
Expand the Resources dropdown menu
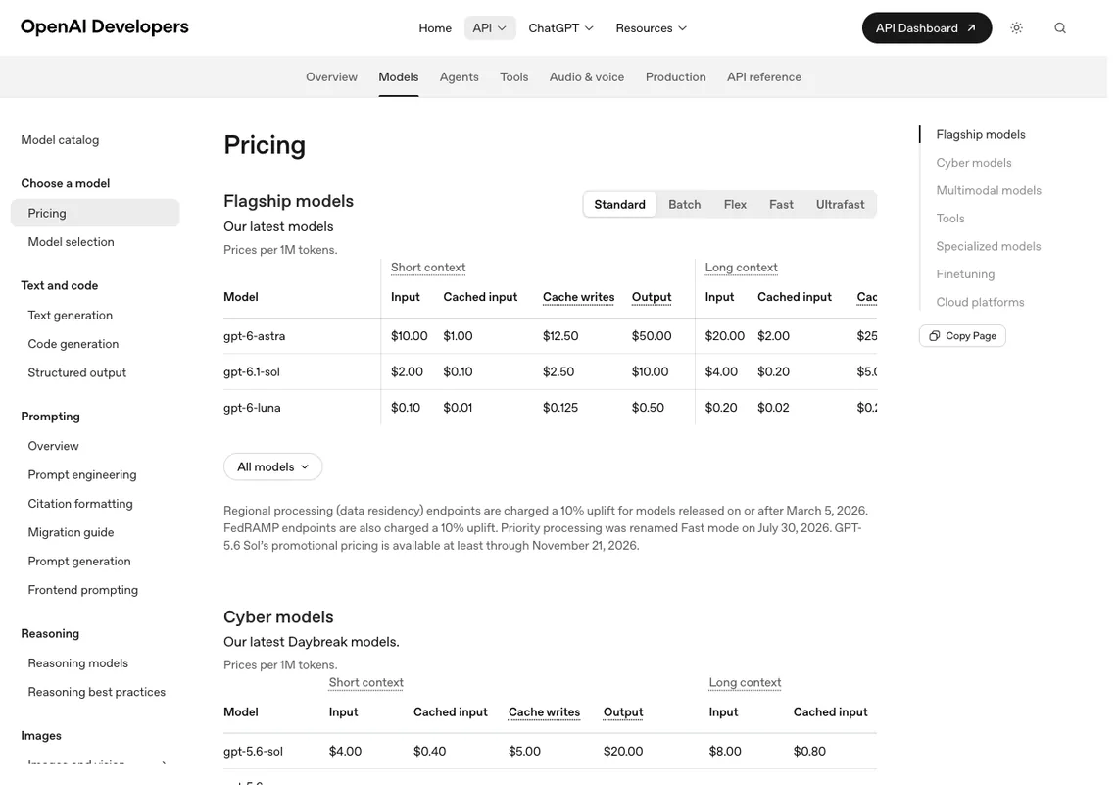click(x=652, y=27)
